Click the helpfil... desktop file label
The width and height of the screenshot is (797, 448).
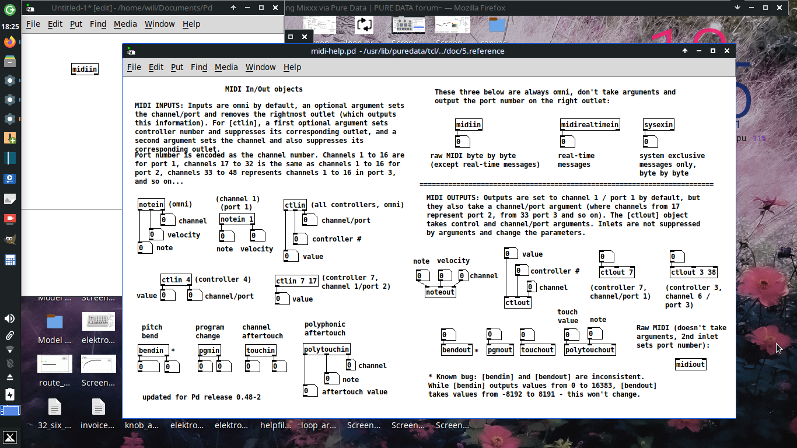tap(275, 425)
